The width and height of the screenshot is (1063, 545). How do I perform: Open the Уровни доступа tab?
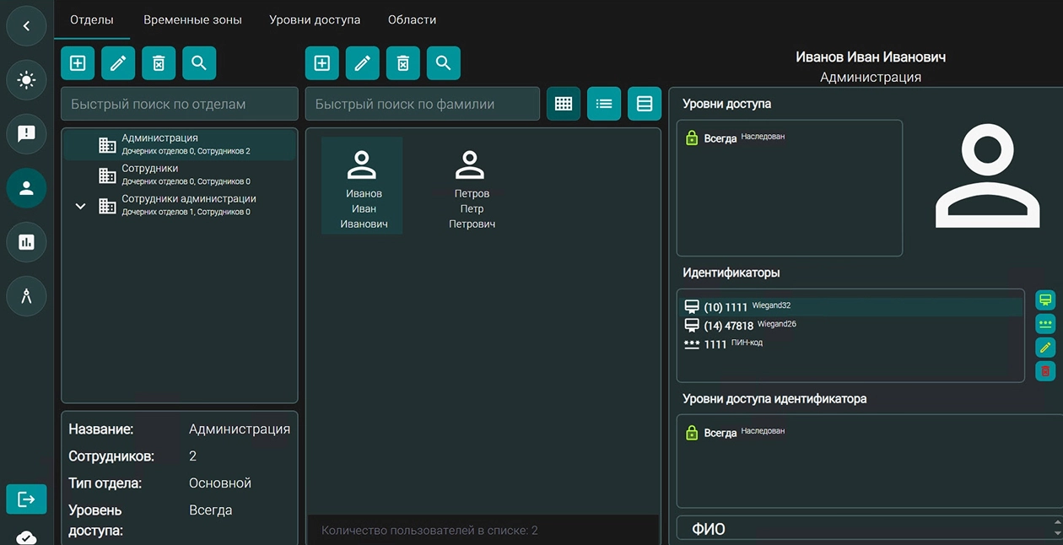(x=315, y=19)
